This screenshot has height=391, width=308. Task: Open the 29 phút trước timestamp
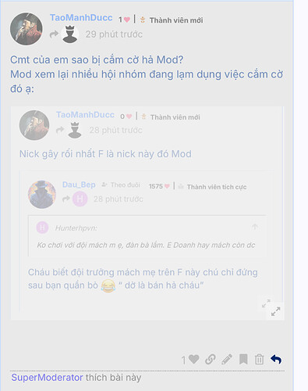[x=114, y=34]
